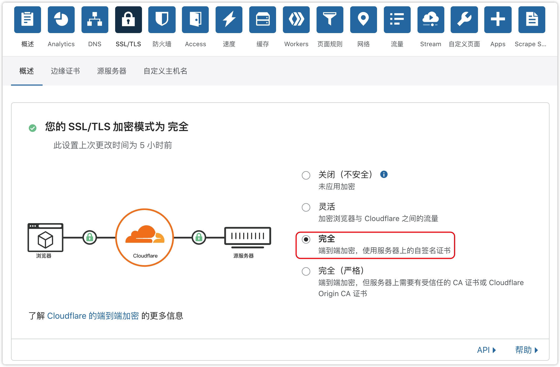
Task: Open the Access door icon
Action: pyautogui.click(x=195, y=20)
